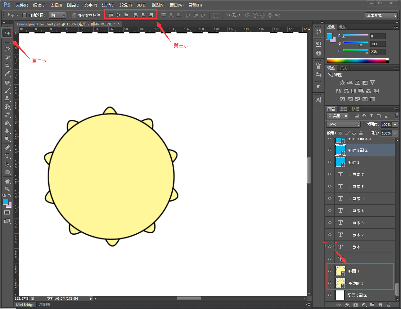
Task: Select the Crop tool
Action: 7,65
